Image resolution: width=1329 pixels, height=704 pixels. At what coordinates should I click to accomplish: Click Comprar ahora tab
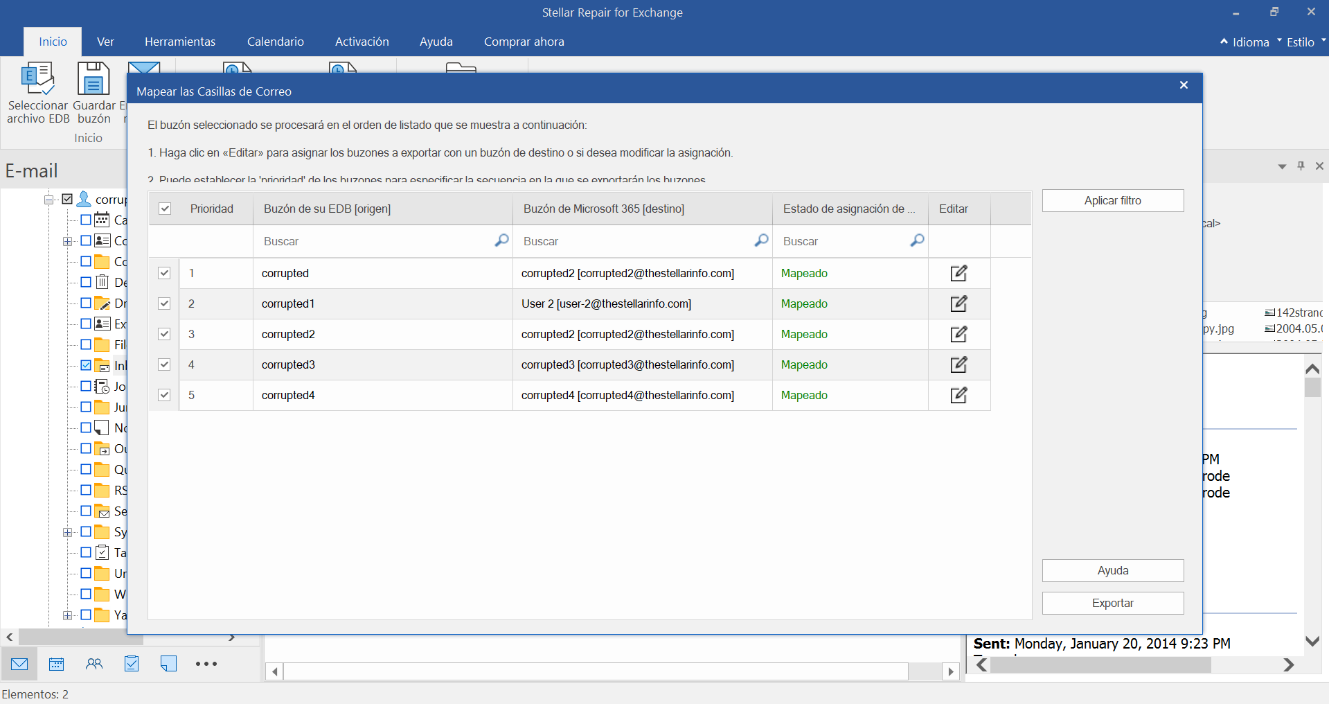pos(524,42)
